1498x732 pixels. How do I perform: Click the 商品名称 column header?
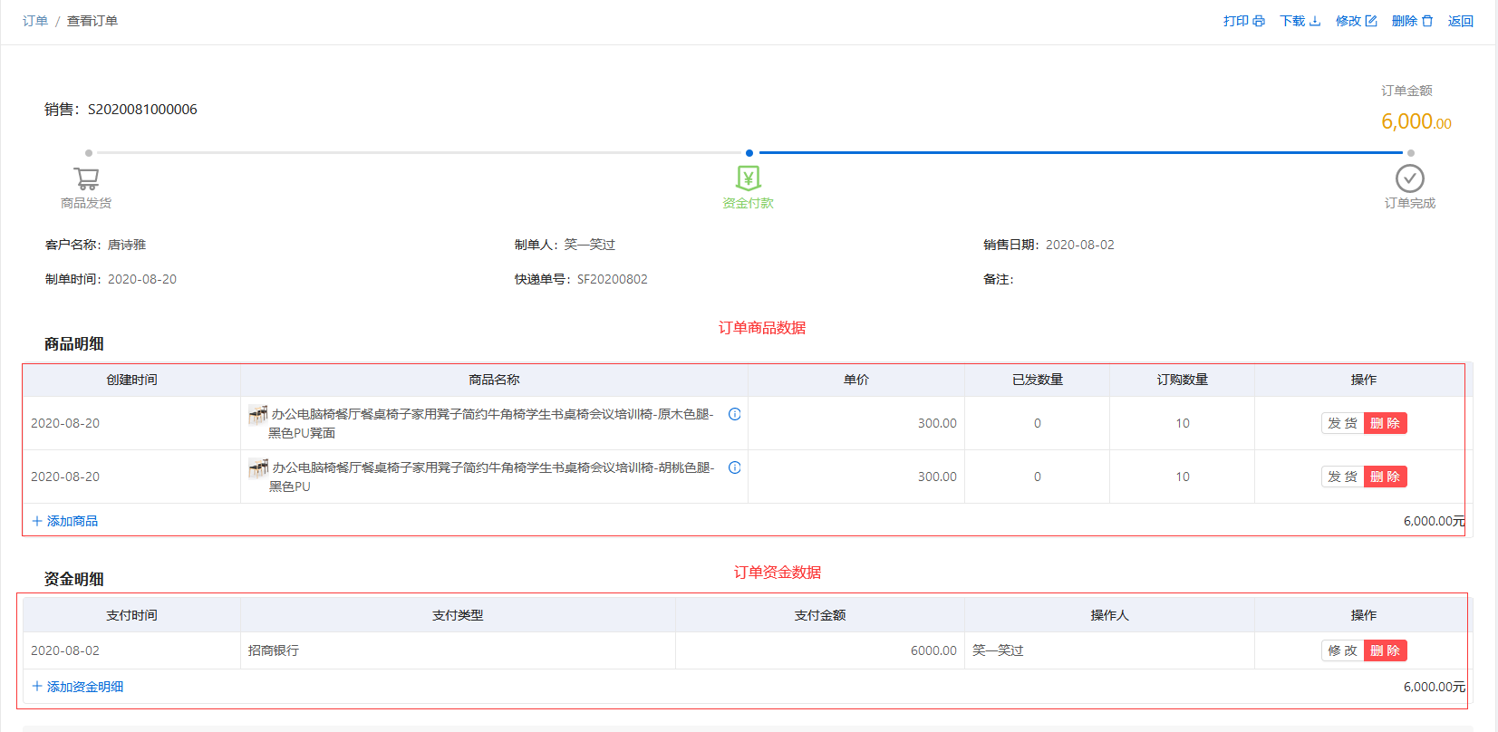(x=494, y=380)
